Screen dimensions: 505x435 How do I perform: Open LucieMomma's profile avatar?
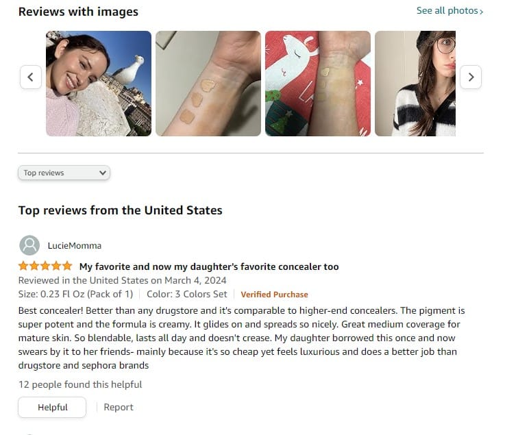tap(29, 245)
